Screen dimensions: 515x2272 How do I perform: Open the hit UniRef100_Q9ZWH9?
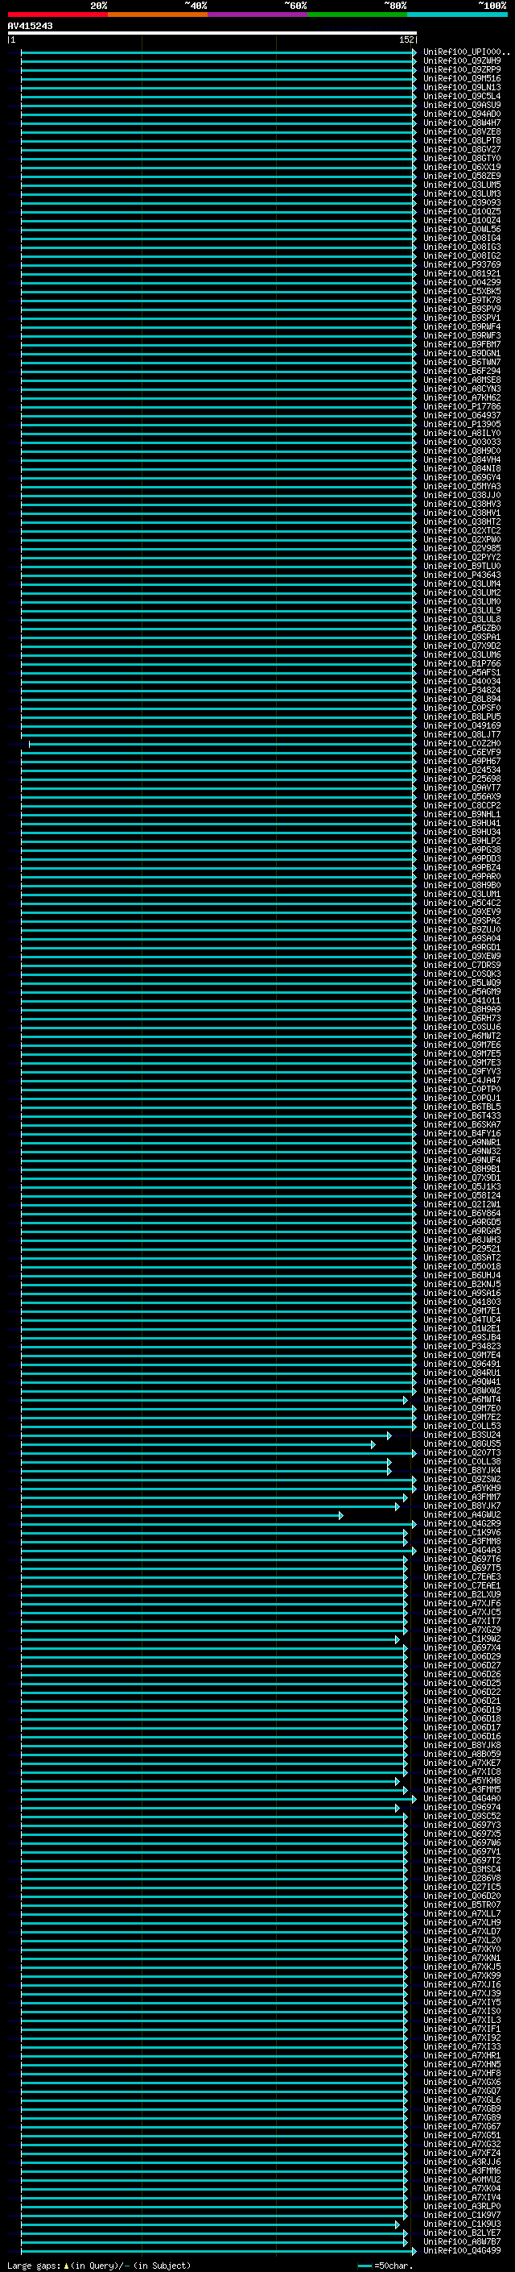click(462, 61)
